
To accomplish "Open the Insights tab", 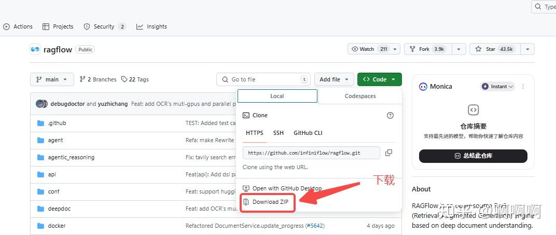I will [151, 26].
